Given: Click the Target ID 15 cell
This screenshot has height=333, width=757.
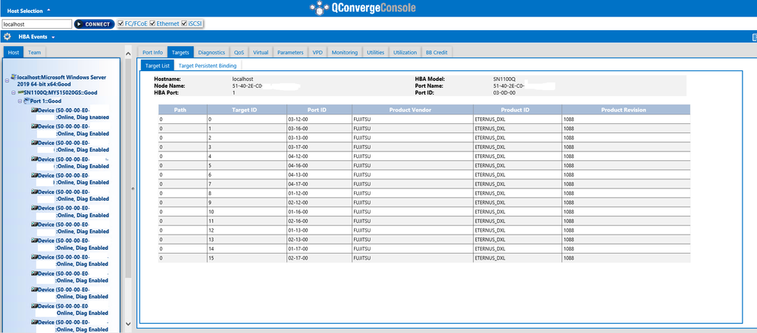Looking at the screenshot, I should point(247,258).
